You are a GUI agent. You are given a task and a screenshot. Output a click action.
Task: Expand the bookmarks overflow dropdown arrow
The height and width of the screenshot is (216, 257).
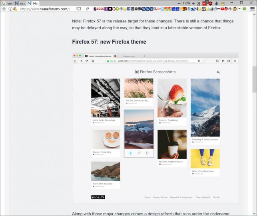(x=239, y=9)
